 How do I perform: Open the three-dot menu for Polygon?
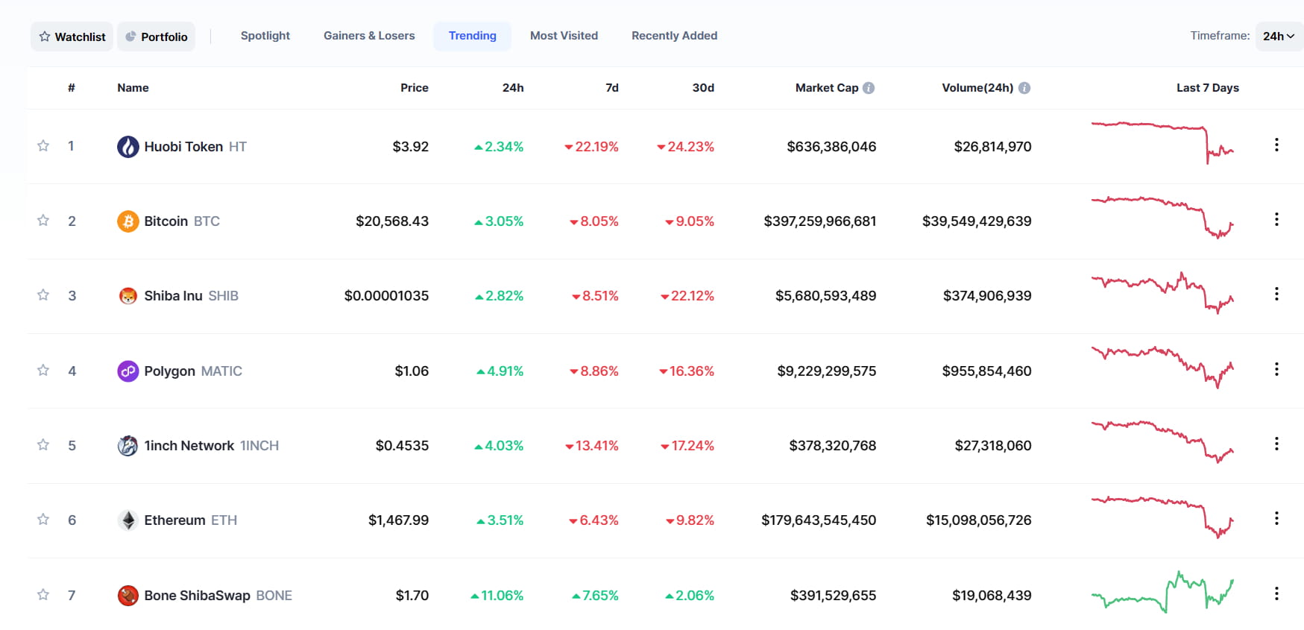[x=1276, y=369]
